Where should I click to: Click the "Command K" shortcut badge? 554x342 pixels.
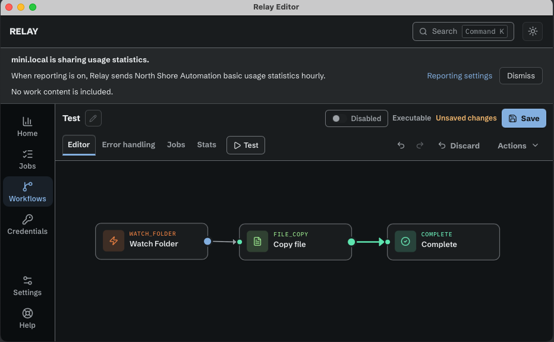pos(484,31)
